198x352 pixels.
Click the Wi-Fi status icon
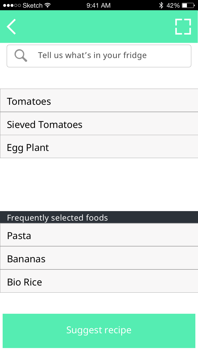click(x=48, y=5)
